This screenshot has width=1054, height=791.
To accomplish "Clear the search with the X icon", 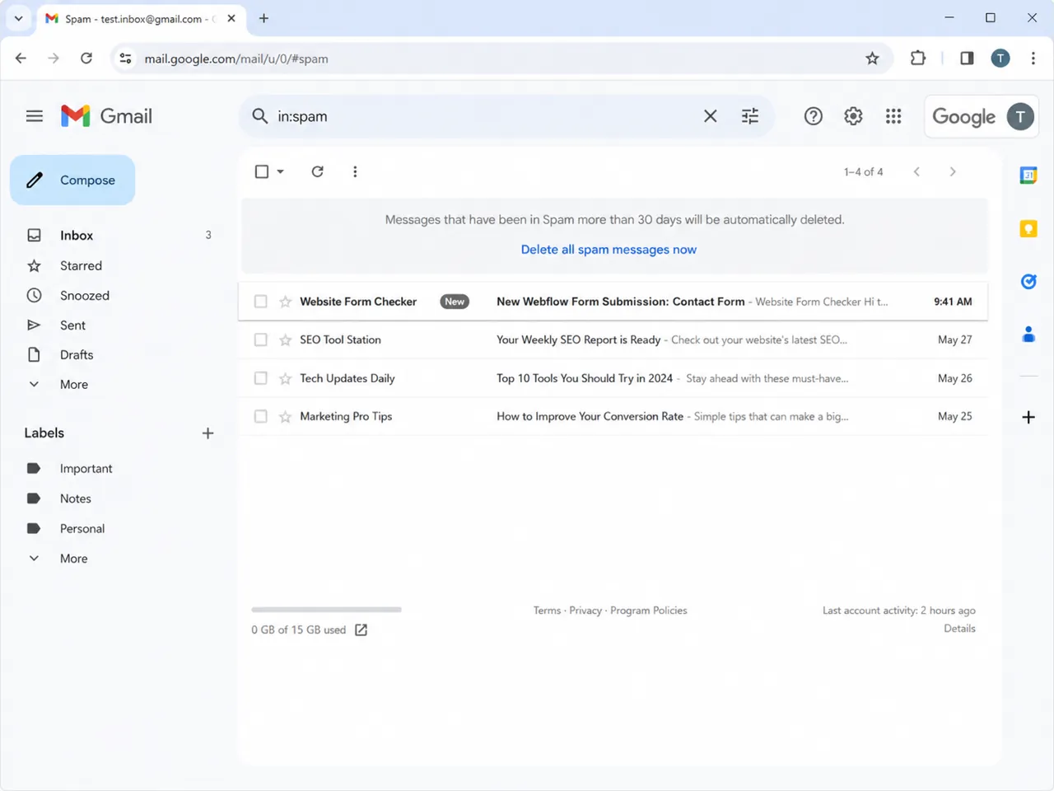I will pos(710,116).
